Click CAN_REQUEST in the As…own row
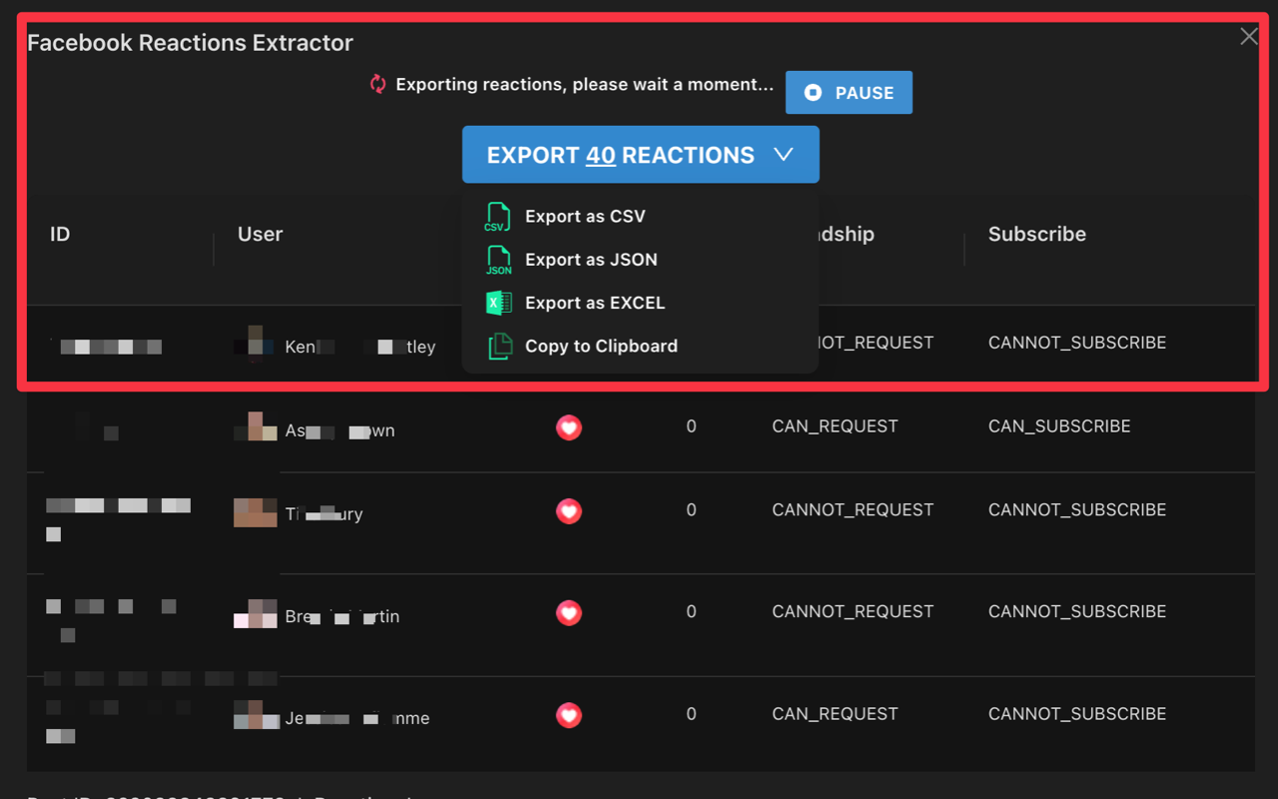This screenshot has height=799, width=1278. point(835,426)
